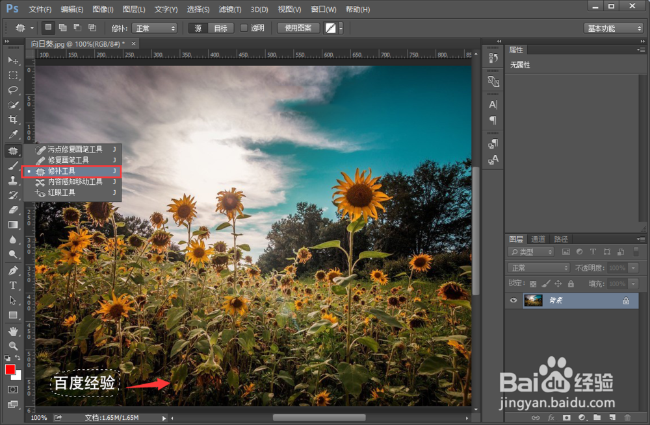Select the Horizontal Type tool
Image resolution: width=650 pixels, height=425 pixels.
click(13, 285)
